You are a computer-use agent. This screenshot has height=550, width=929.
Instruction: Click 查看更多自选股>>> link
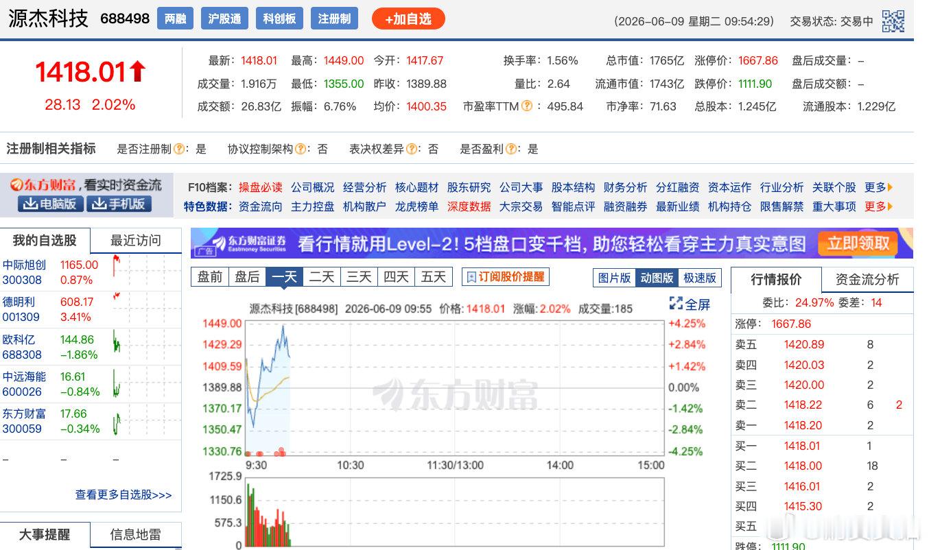[124, 494]
